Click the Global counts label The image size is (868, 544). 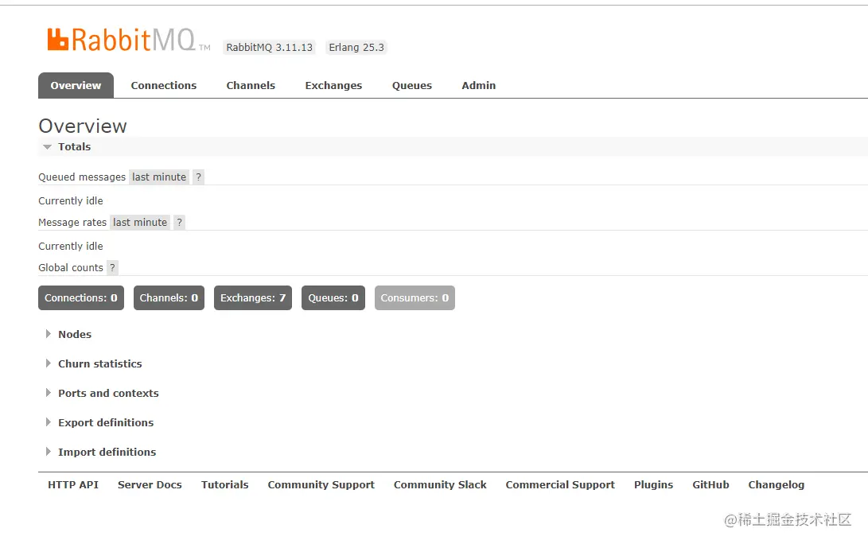(x=71, y=268)
